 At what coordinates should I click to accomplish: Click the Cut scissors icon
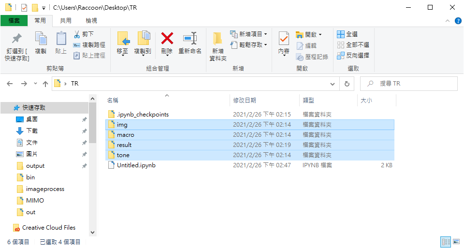77,34
